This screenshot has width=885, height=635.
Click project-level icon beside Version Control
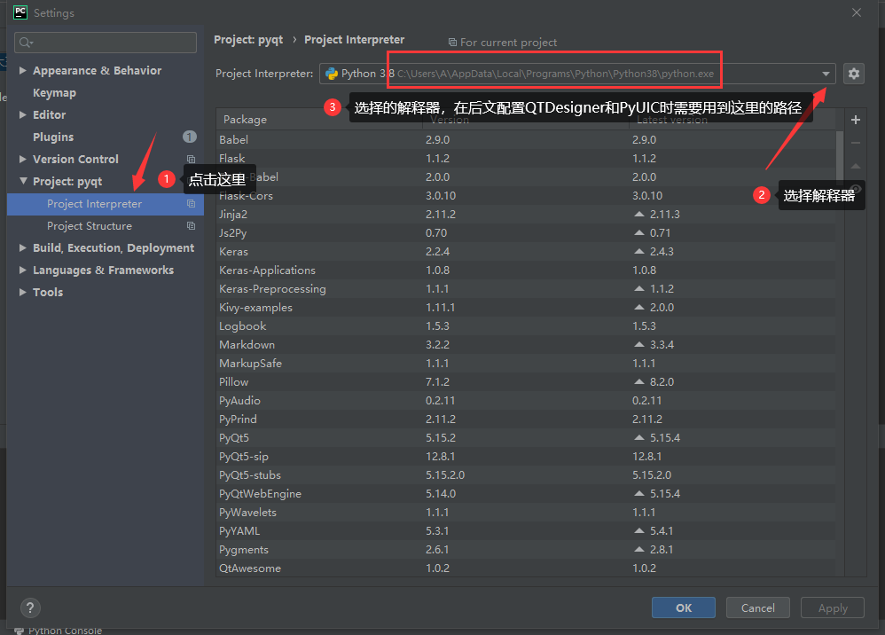[191, 159]
